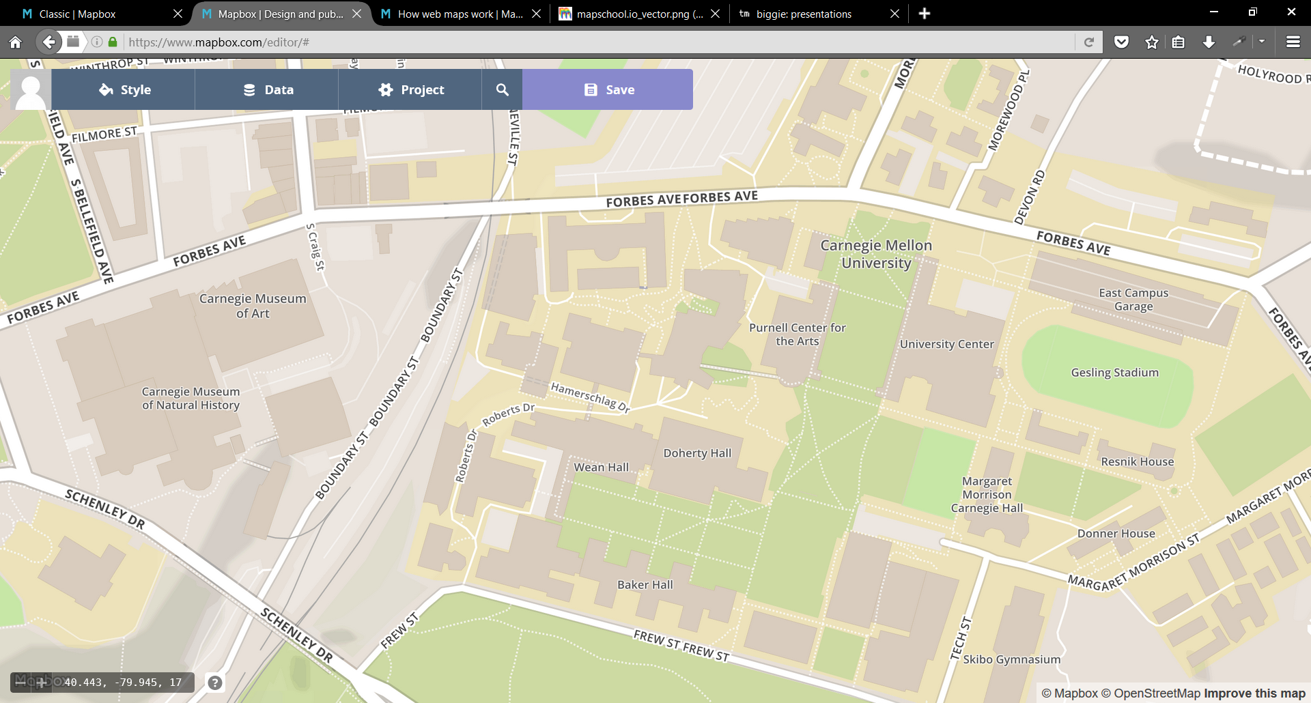
Task: Go to browser home page
Action: 15,42
